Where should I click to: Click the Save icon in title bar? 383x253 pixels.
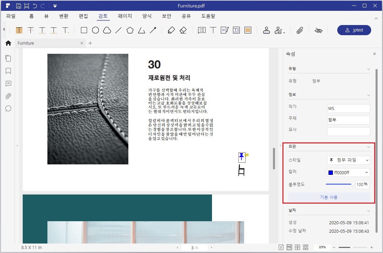(x=18, y=6)
